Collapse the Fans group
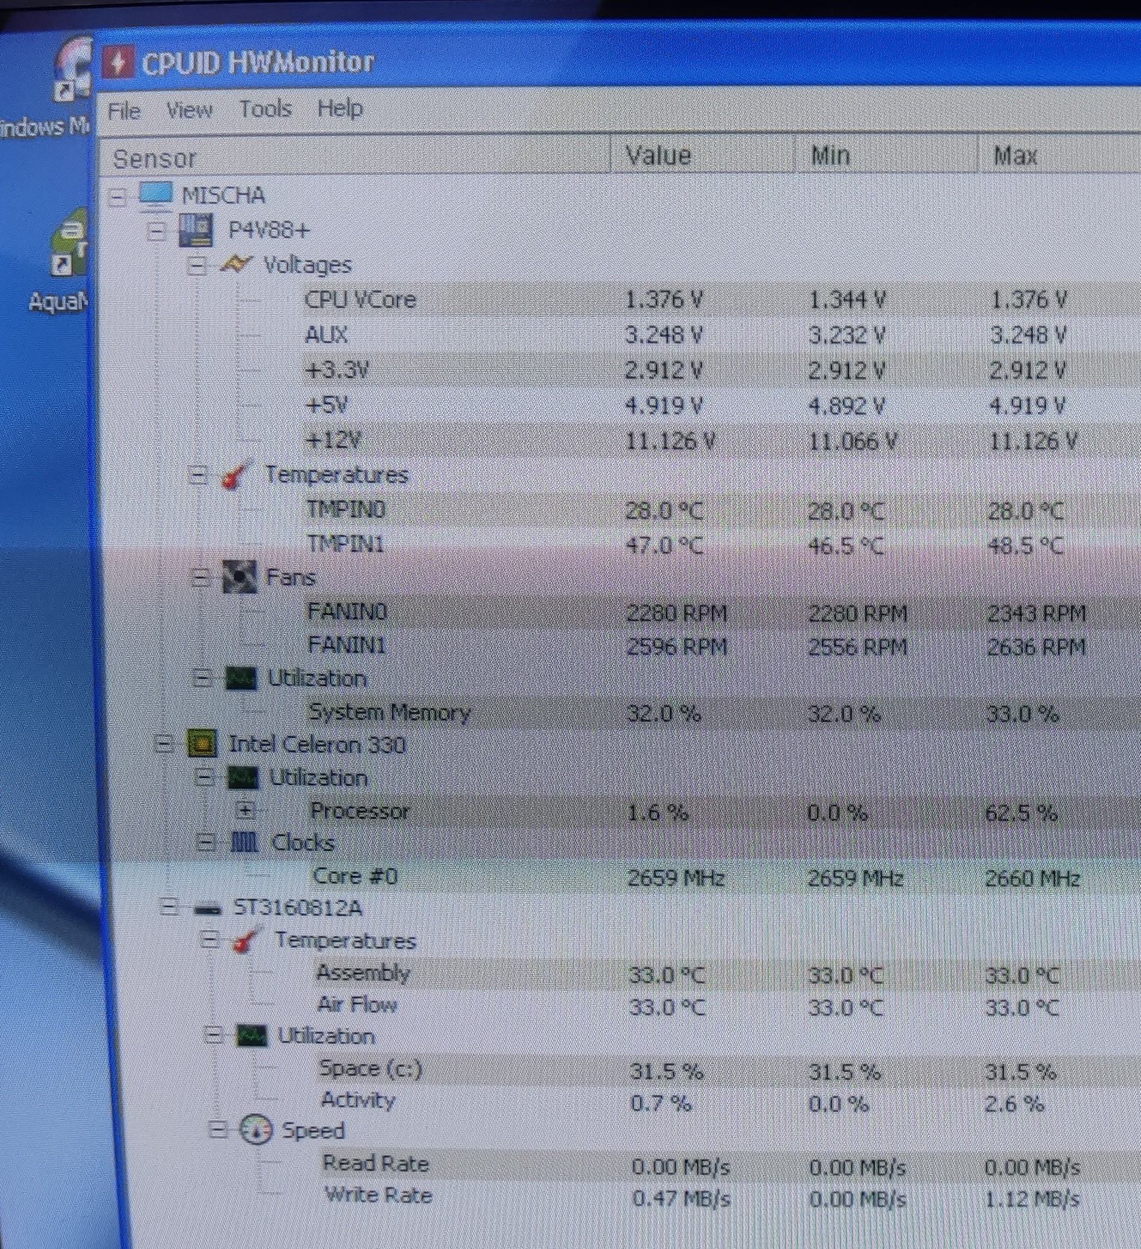Viewport: 1141px width, 1249px height. click(200, 578)
